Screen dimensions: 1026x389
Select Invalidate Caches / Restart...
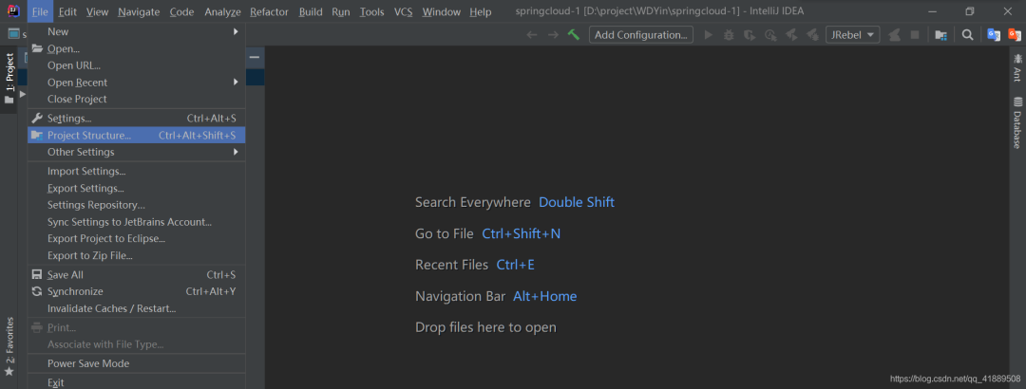[136, 308]
